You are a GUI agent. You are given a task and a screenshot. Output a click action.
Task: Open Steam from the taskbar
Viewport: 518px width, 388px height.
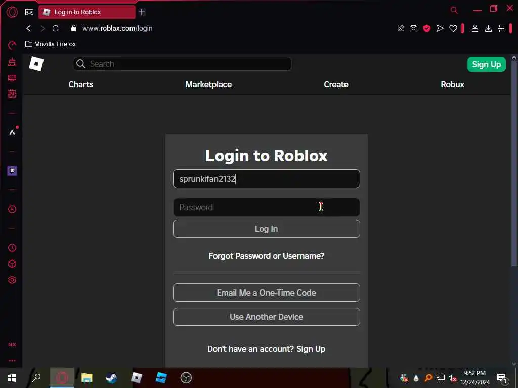click(x=111, y=378)
